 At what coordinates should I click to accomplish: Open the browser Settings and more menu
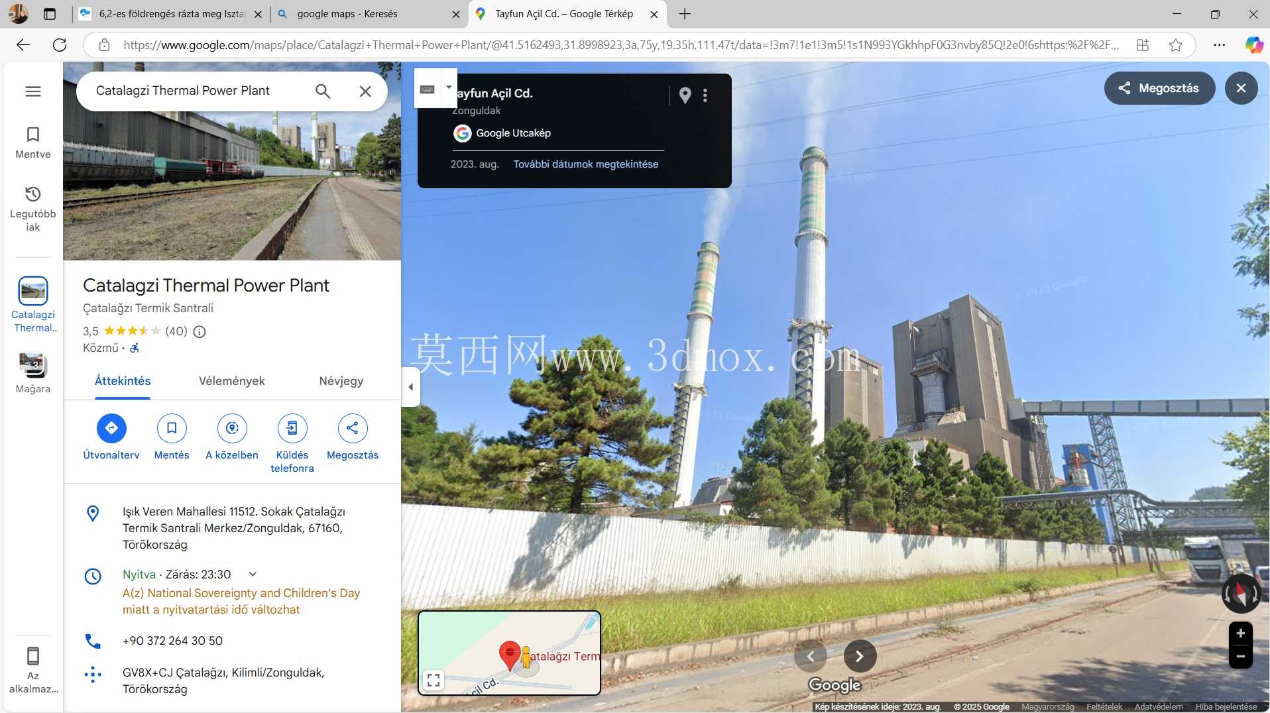tap(1220, 45)
